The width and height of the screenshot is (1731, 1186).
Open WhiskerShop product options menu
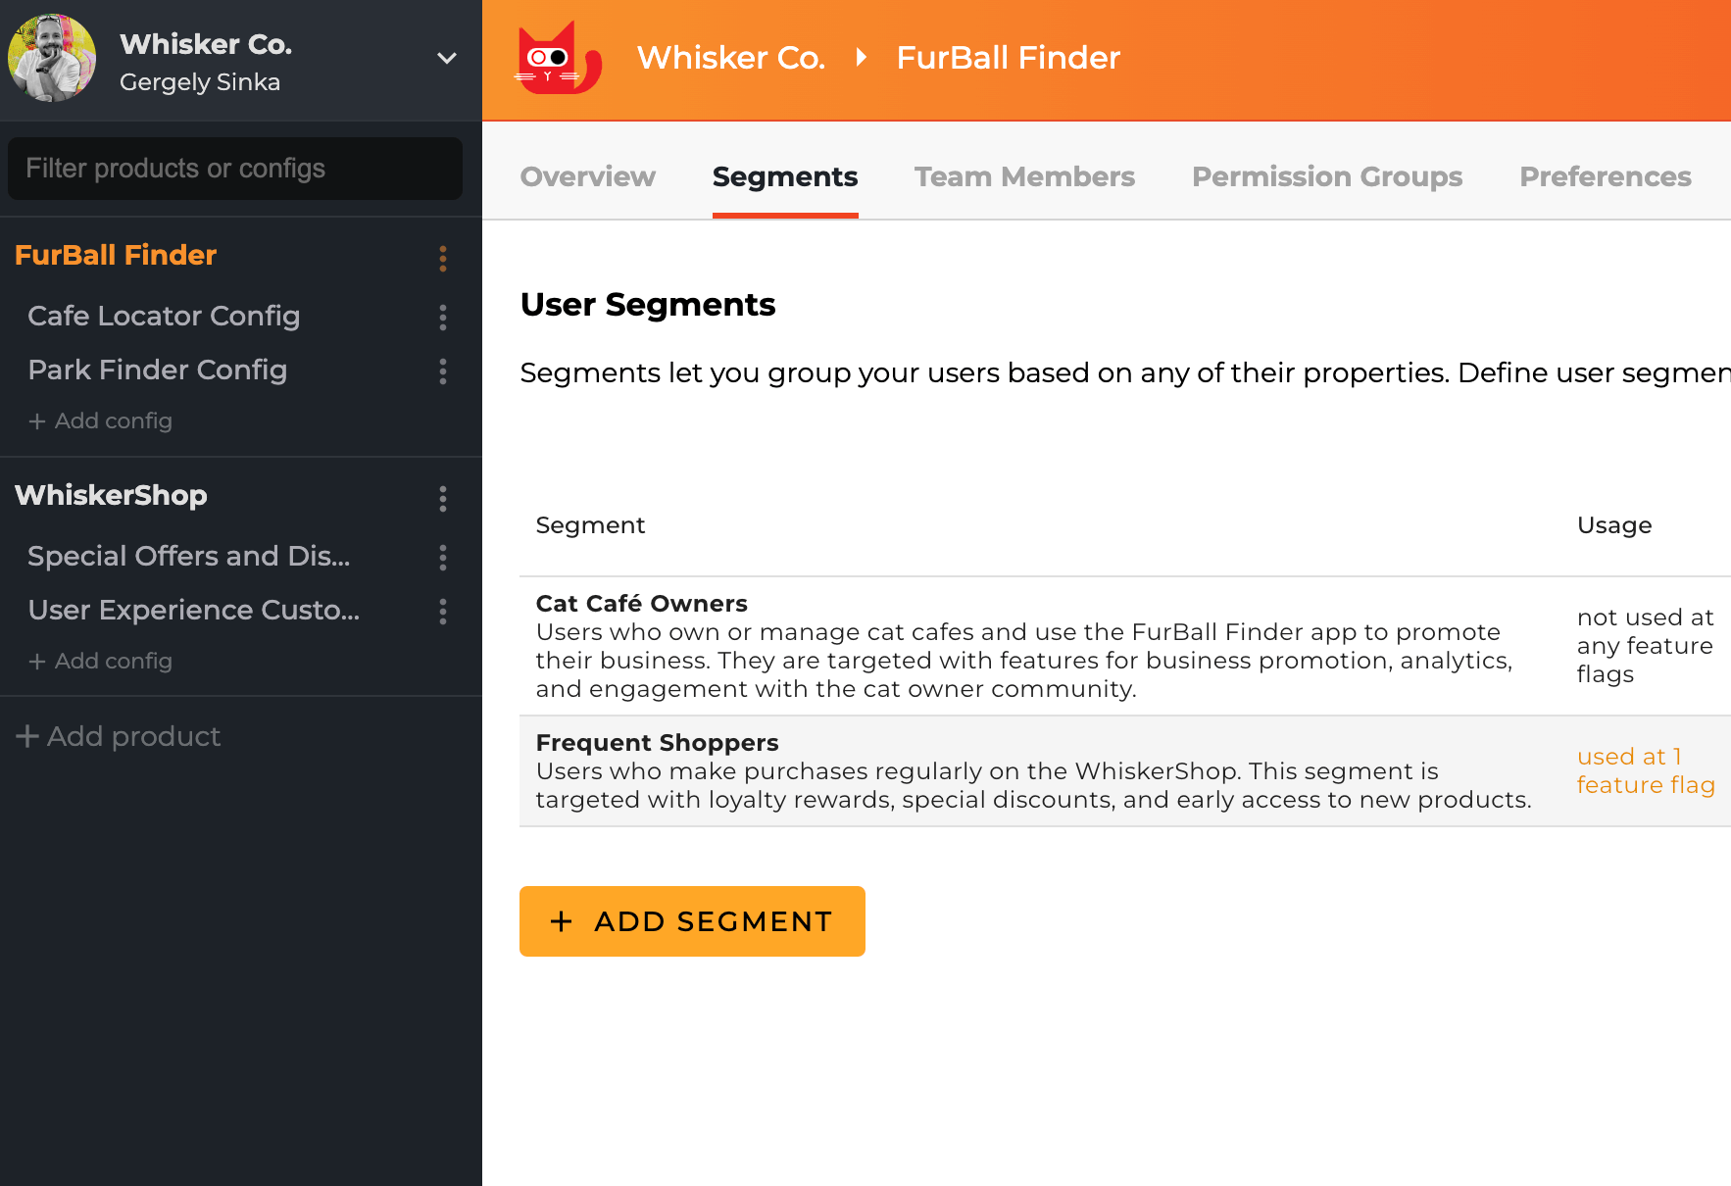tap(443, 498)
